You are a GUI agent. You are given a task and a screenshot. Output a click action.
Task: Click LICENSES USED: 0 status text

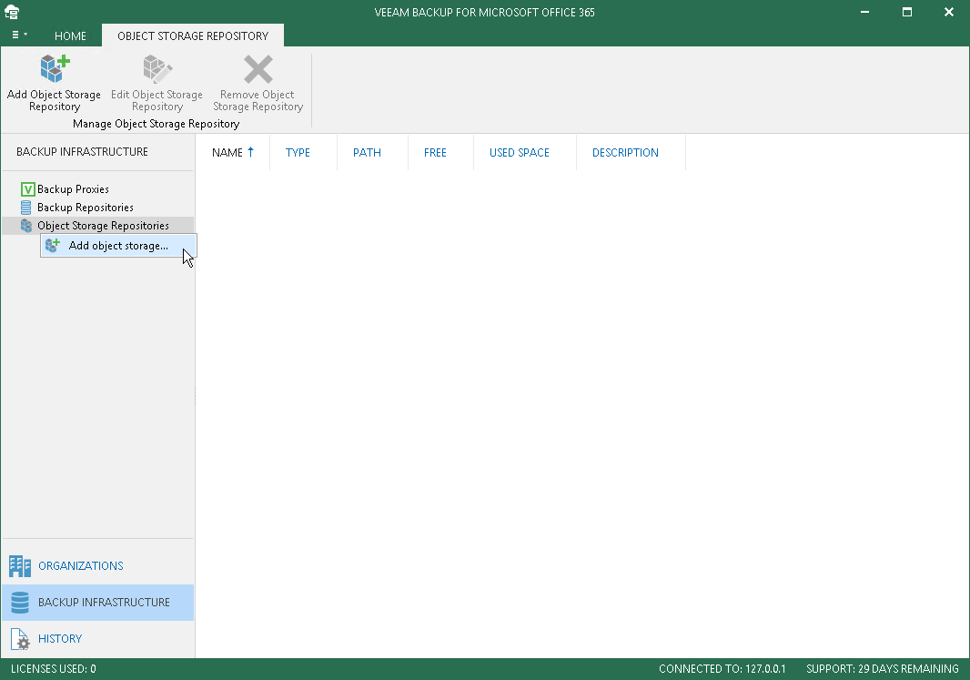(53, 669)
